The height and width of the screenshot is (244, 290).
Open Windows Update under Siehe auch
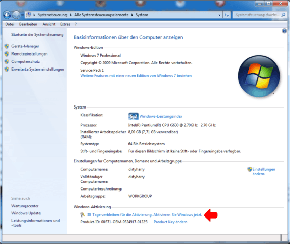pos(26,213)
